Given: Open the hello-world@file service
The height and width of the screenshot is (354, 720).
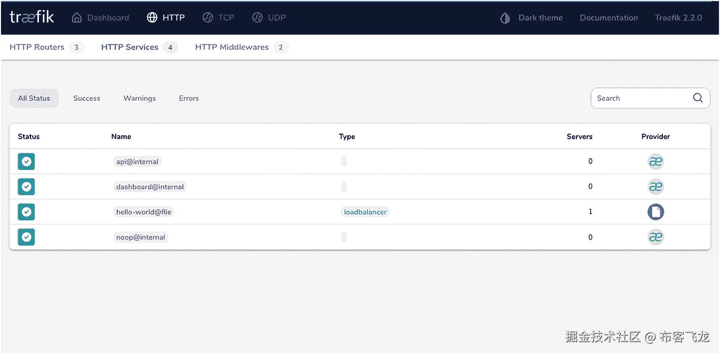Looking at the screenshot, I should click(x=144, y=212).
